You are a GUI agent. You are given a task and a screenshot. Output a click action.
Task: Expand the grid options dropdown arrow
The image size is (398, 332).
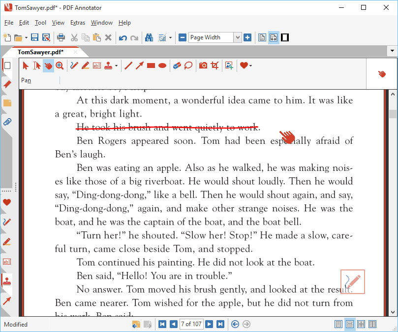coord(170,37)
